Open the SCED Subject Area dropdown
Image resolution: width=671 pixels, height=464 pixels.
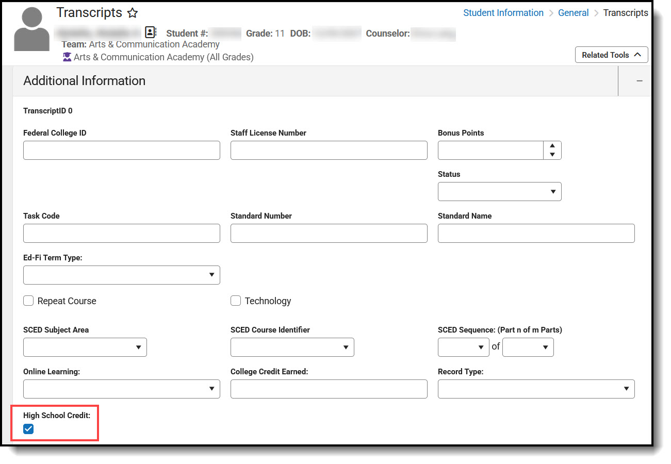tap(85, 347)
